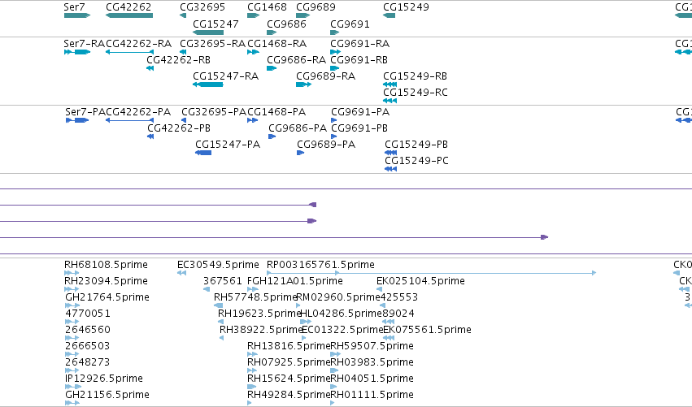Click transcript CG15247-RA

pyautogui.click(x=225, y=76)
